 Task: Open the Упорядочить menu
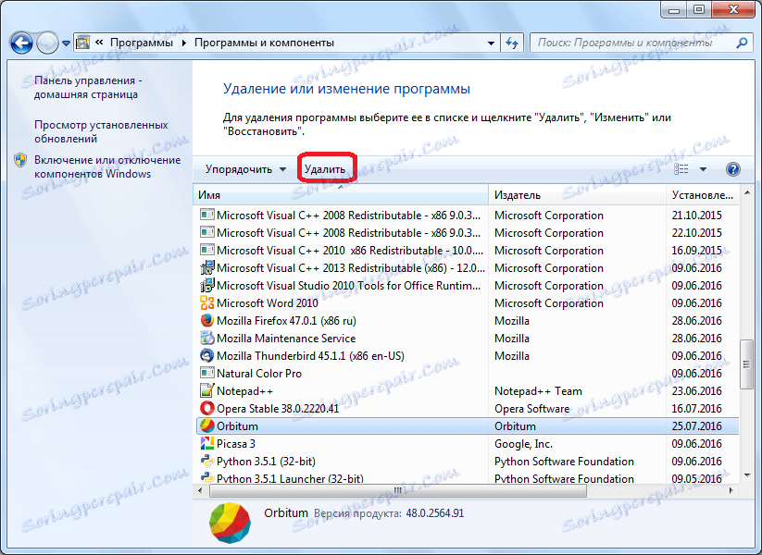click(245, 169)
